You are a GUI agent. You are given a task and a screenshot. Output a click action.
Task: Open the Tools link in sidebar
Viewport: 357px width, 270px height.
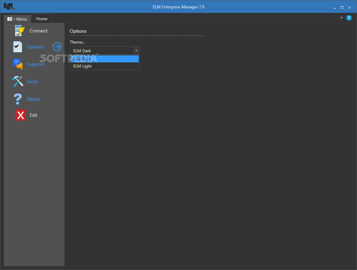point(32,82)
